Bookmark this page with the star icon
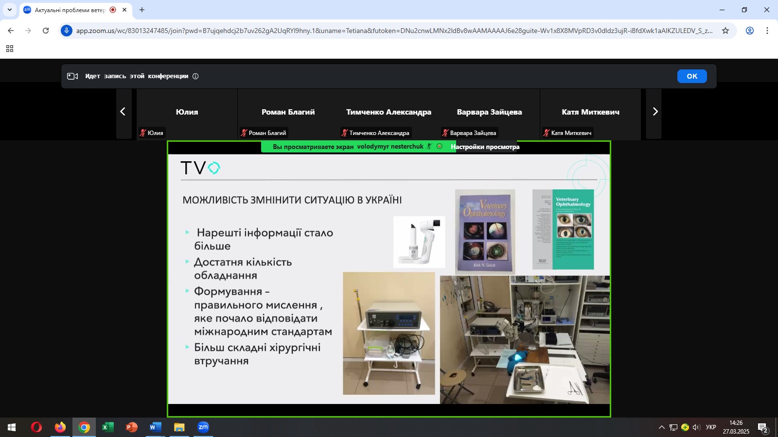The image size is (778, 437). (725, 31)
